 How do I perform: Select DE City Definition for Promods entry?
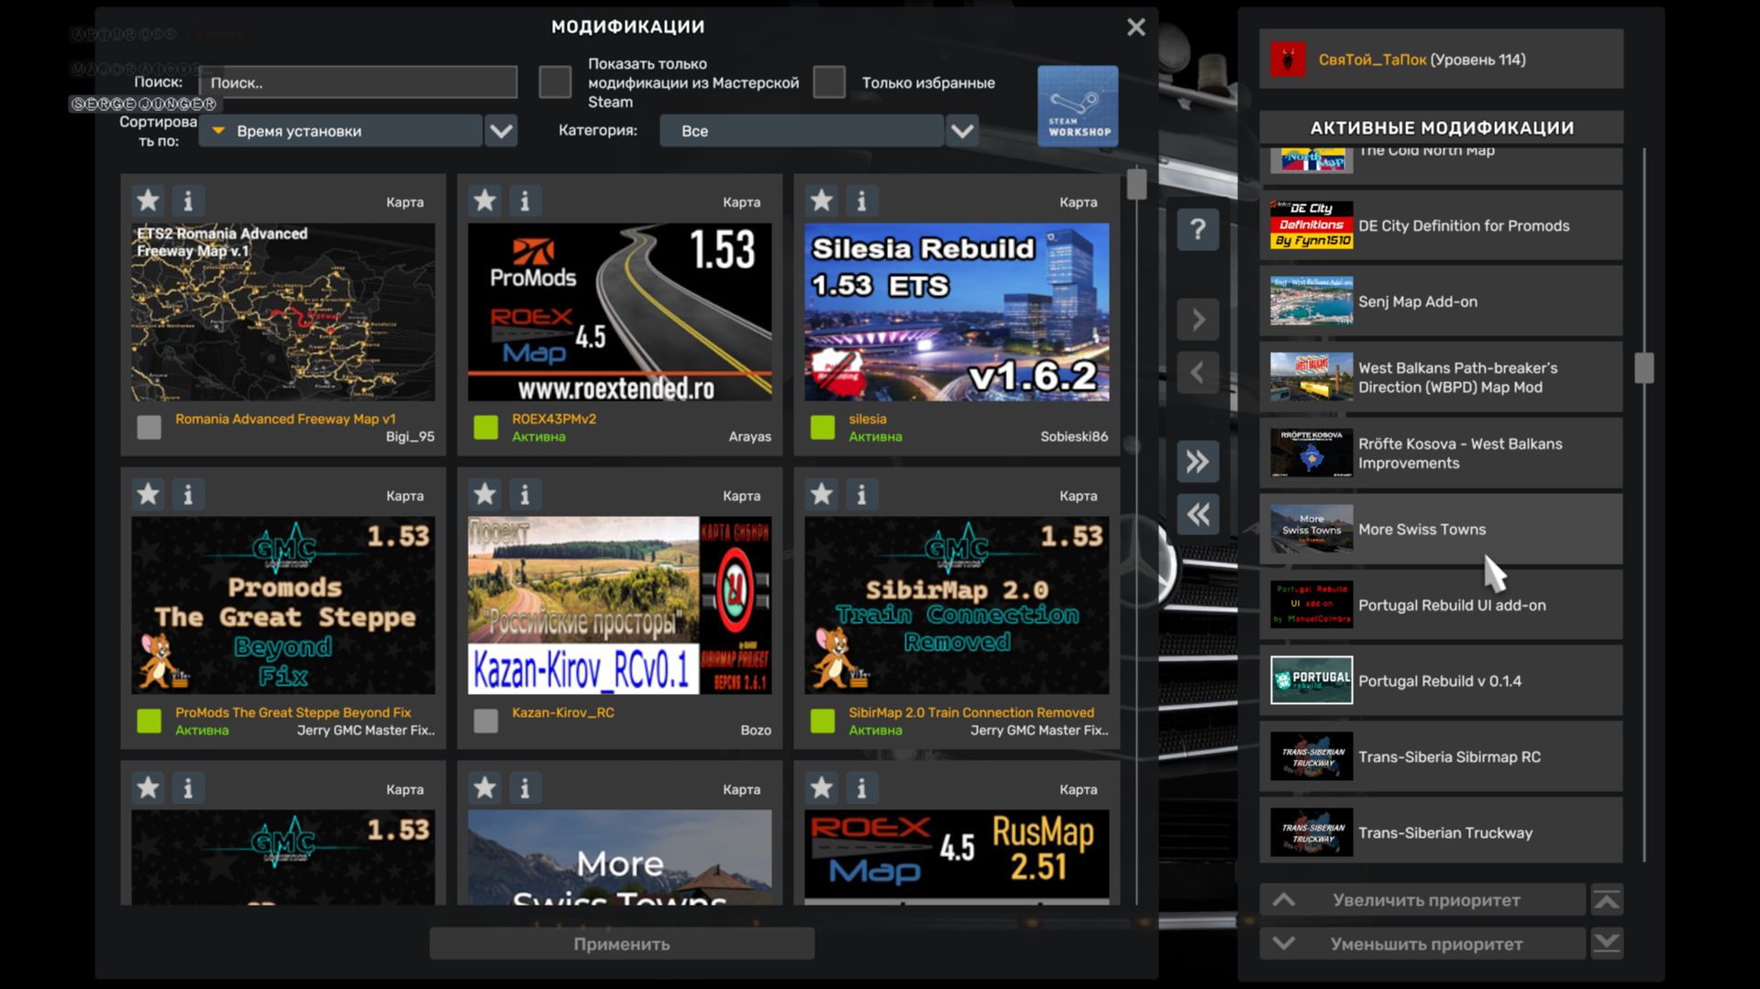pos(1441,225)
